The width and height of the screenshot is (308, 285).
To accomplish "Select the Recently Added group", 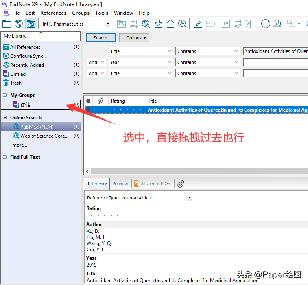I will [x=41, y=65].
